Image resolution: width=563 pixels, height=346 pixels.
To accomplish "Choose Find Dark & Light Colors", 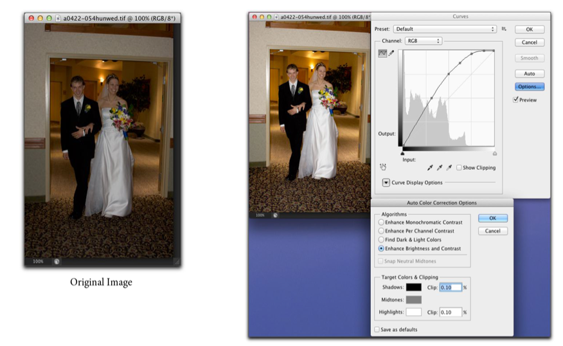I will [382, 240].
